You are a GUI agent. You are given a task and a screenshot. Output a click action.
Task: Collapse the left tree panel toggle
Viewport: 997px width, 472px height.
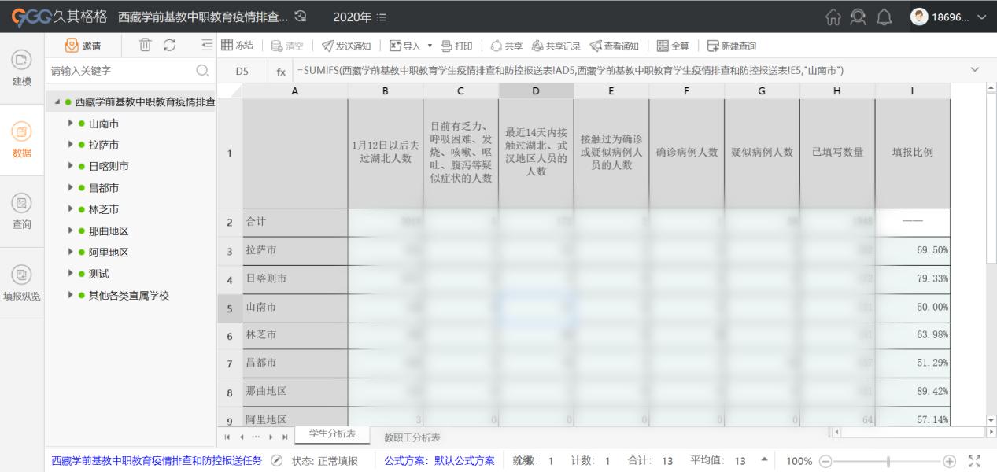[207, 46]
